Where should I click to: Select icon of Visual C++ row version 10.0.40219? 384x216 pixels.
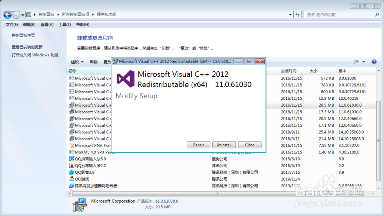coord(71,98)
